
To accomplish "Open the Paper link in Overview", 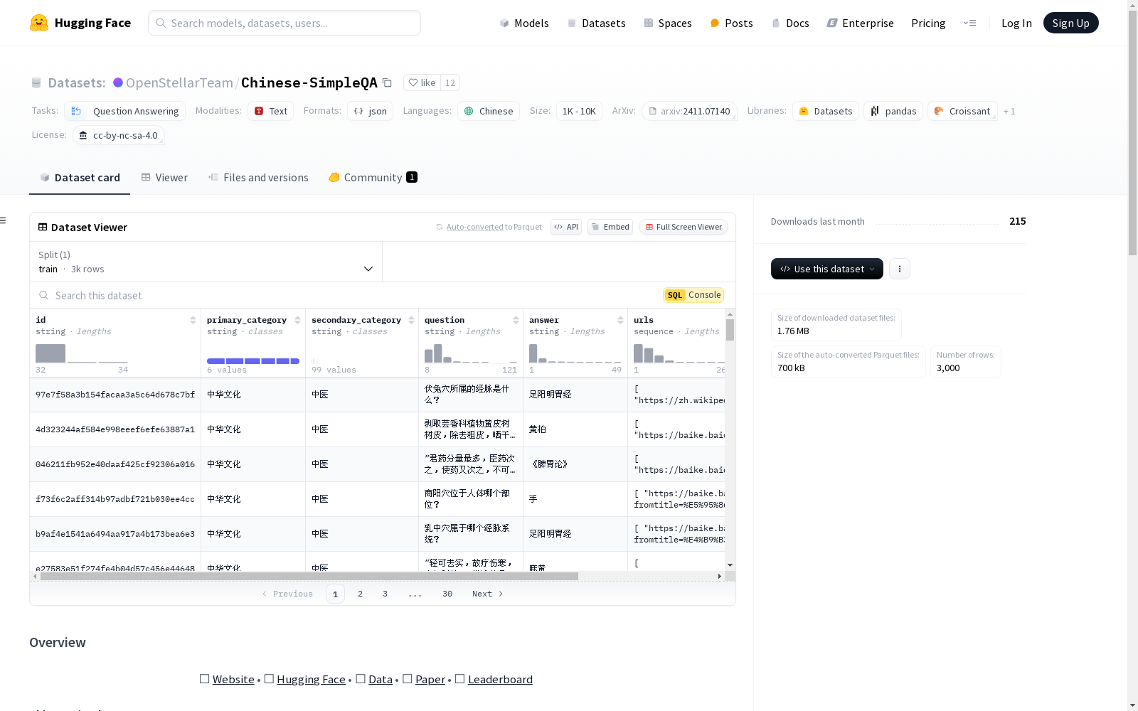I will point(430,679).
